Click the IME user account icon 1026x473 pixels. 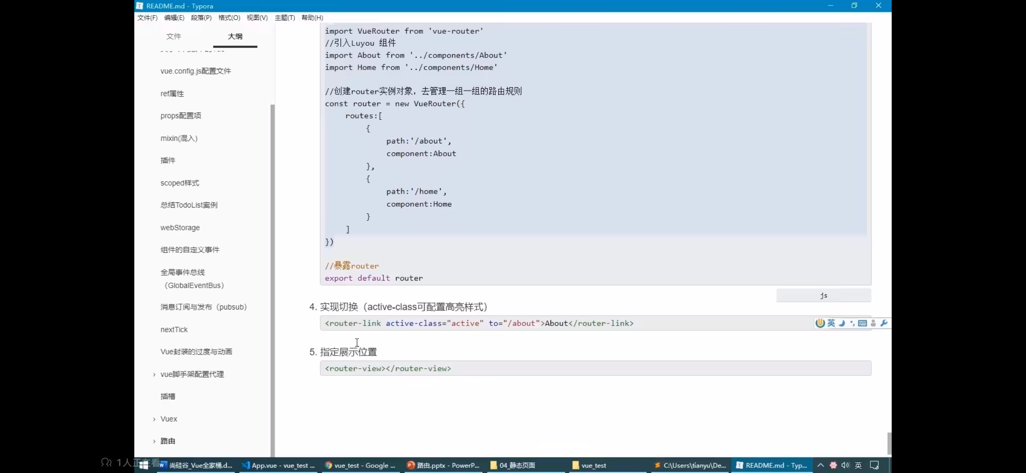point(873,323)
